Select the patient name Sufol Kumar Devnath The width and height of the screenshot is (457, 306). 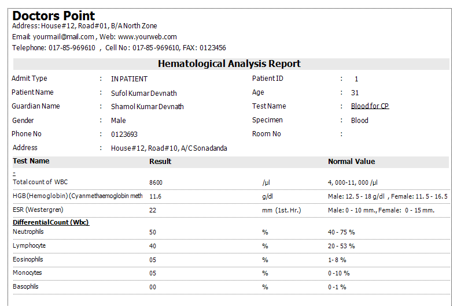click(x=144, y=93)
